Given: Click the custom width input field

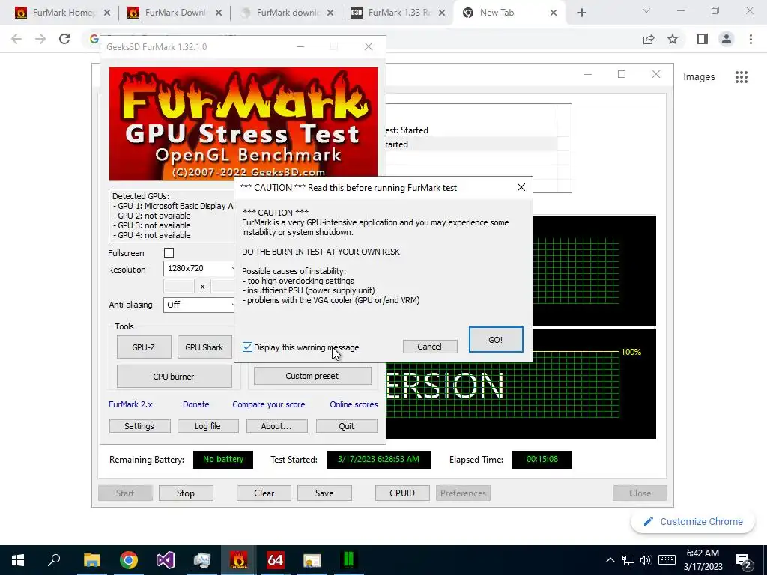Looking at the screenshot, I should 179,287.
